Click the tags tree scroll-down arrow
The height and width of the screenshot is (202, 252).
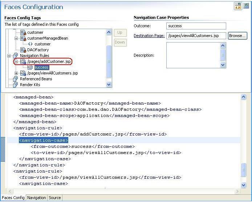click(109, 84)
